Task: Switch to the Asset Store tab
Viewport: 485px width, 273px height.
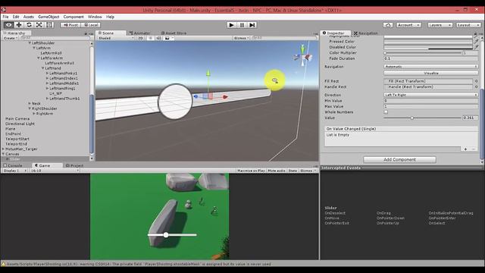Action: 174,33
